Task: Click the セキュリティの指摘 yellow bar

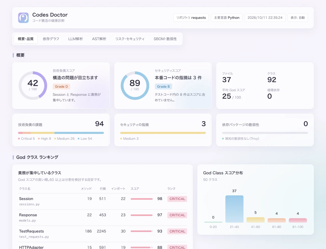Action: (x=163, y=133)
